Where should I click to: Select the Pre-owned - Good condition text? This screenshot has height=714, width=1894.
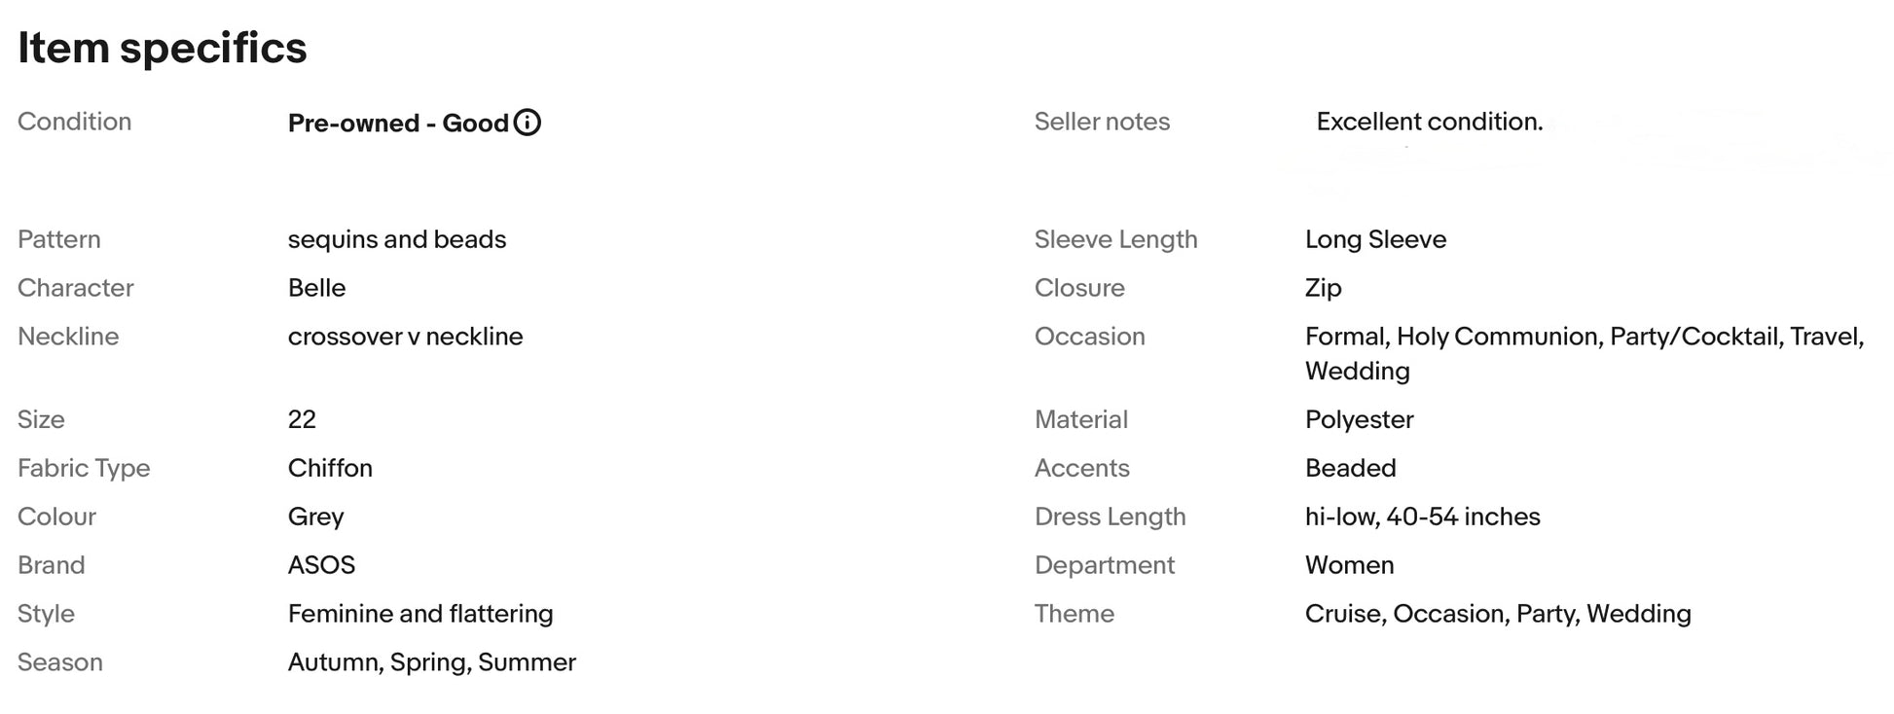(x=398, y=123)
